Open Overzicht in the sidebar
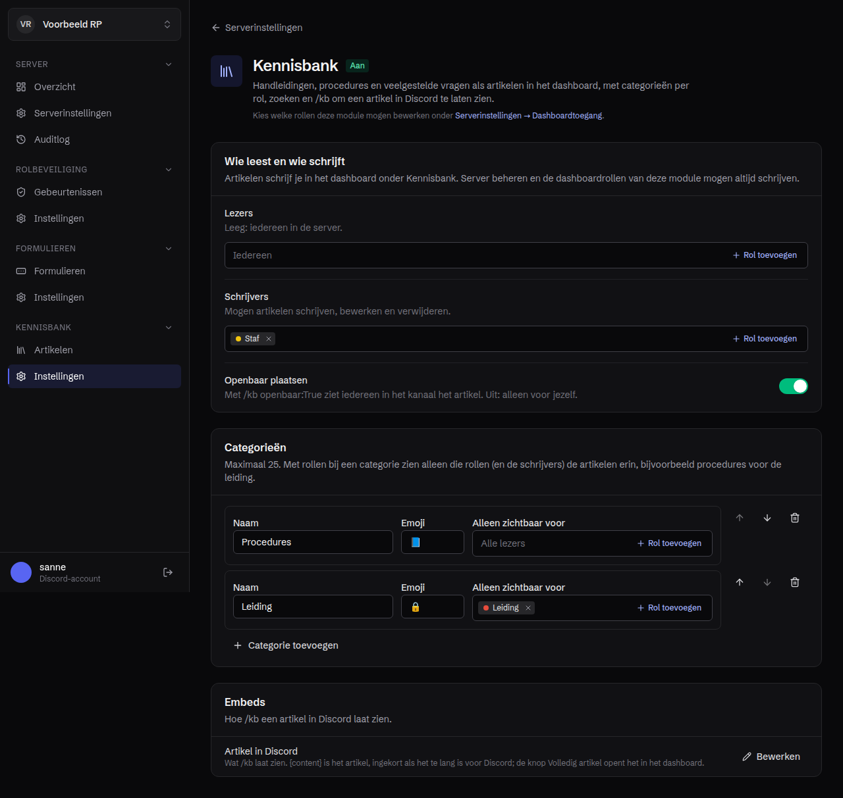The width and height of the screenshot is (843, 798). tap(95, 87)
